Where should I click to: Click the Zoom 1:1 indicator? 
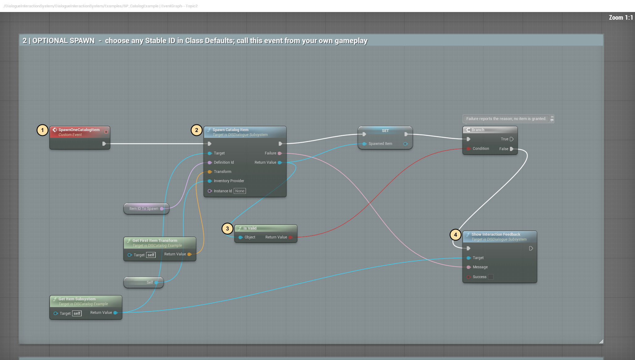pyautogui.click(x=621, y=18)
